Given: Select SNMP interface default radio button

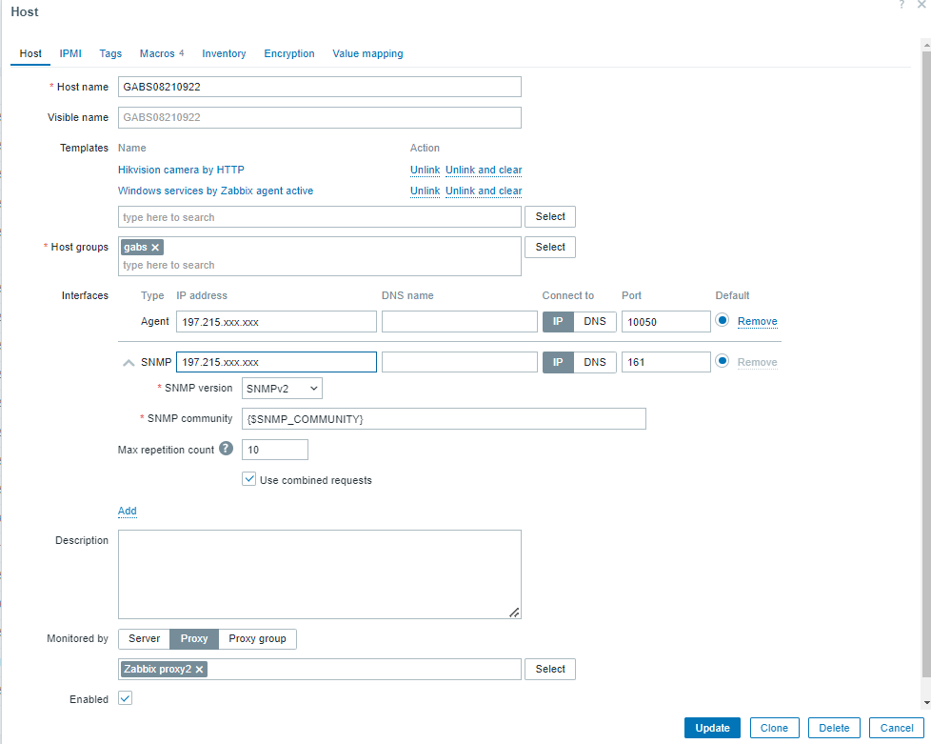Looking at the screenshot, I should pos(722,361).
